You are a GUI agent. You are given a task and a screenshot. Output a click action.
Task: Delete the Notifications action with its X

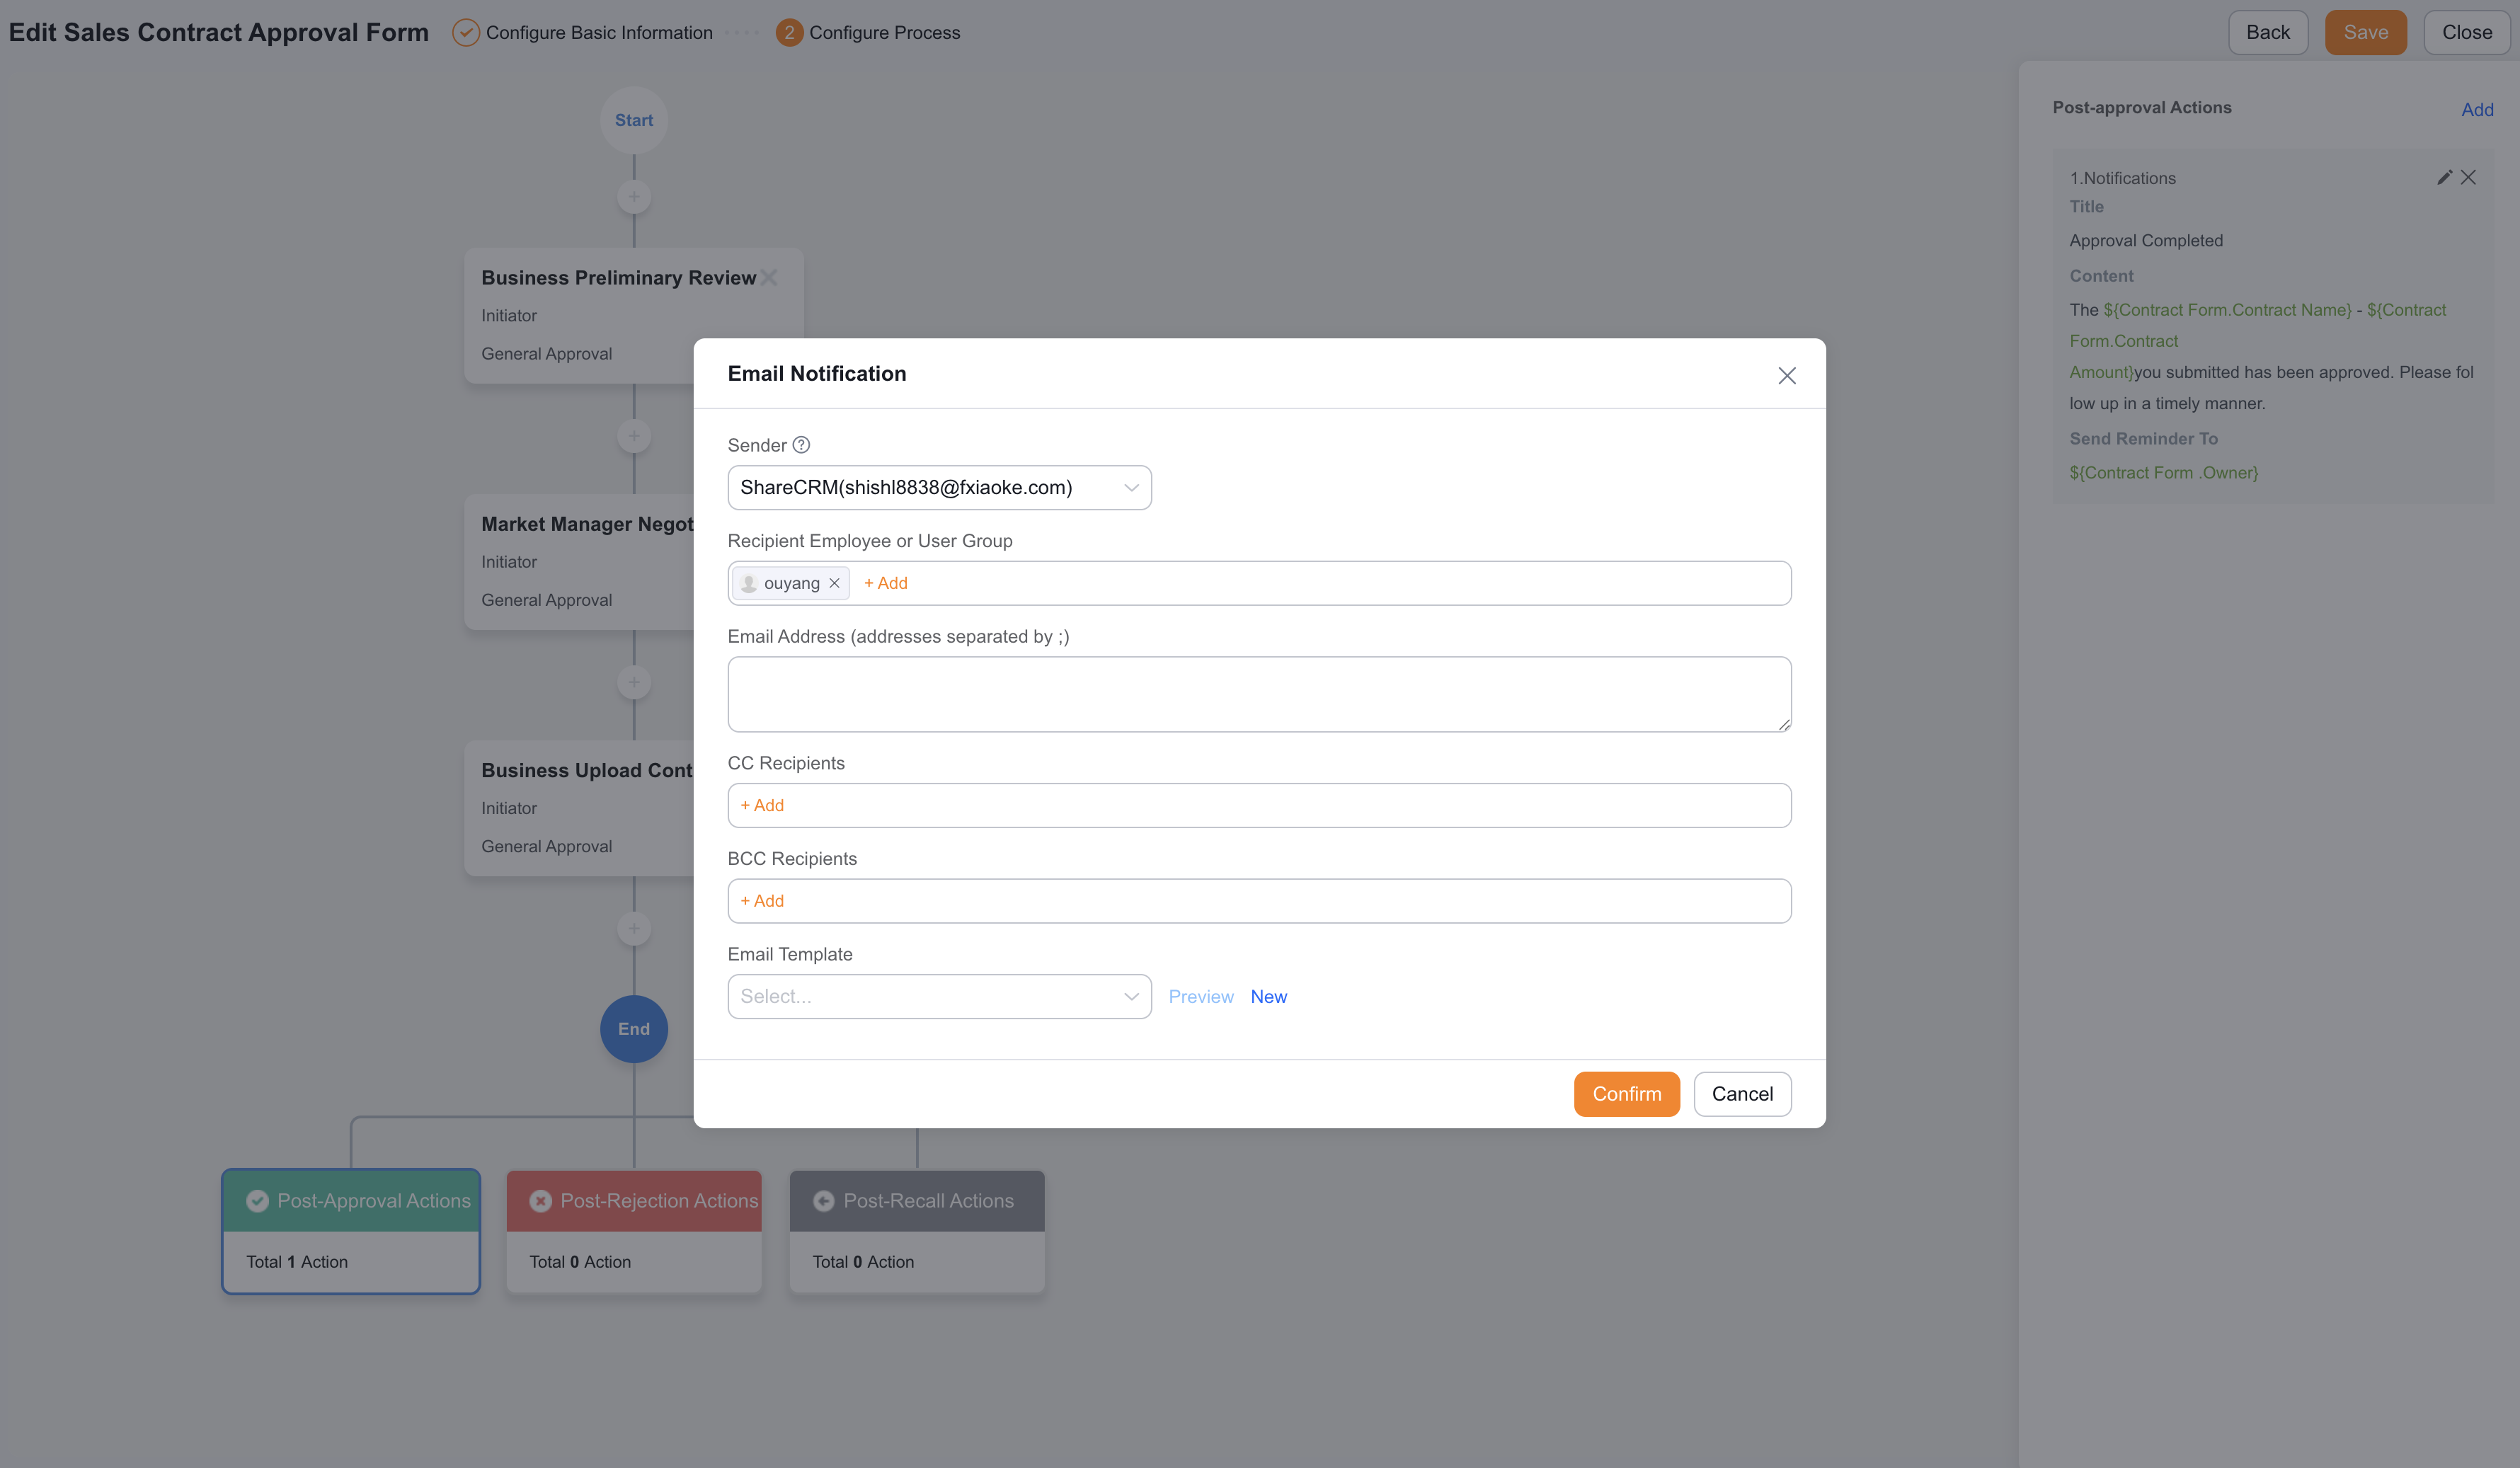[x=2468, y=177]
